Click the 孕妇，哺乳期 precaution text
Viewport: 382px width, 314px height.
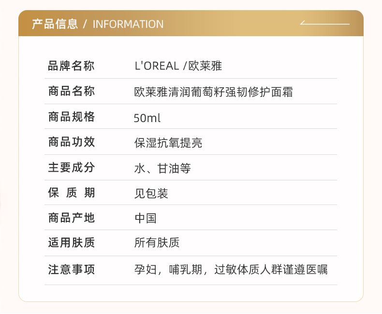[x=168, y=270]
